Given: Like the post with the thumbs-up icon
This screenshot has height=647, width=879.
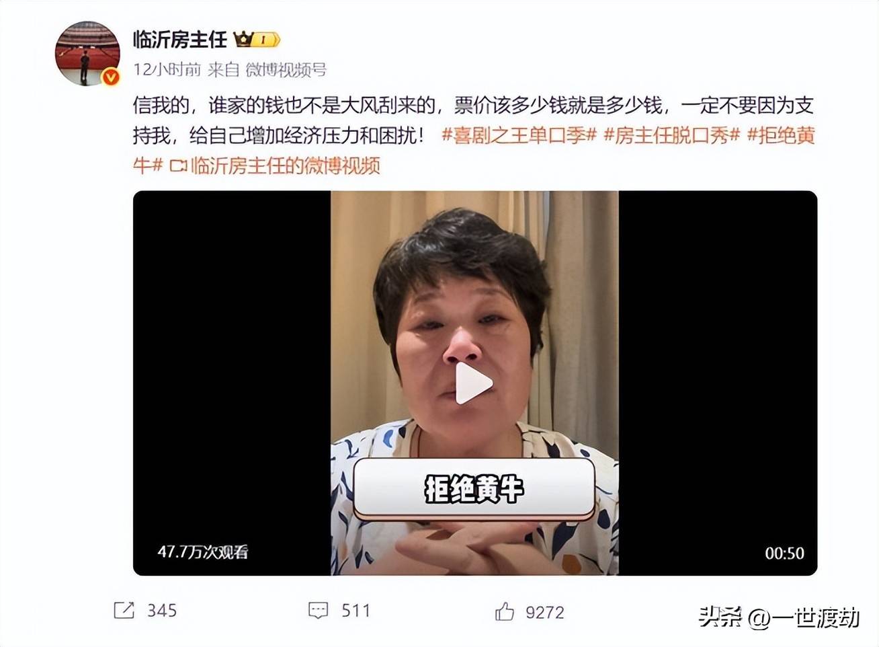Looking at the screenshot, I should click(505, 611).
